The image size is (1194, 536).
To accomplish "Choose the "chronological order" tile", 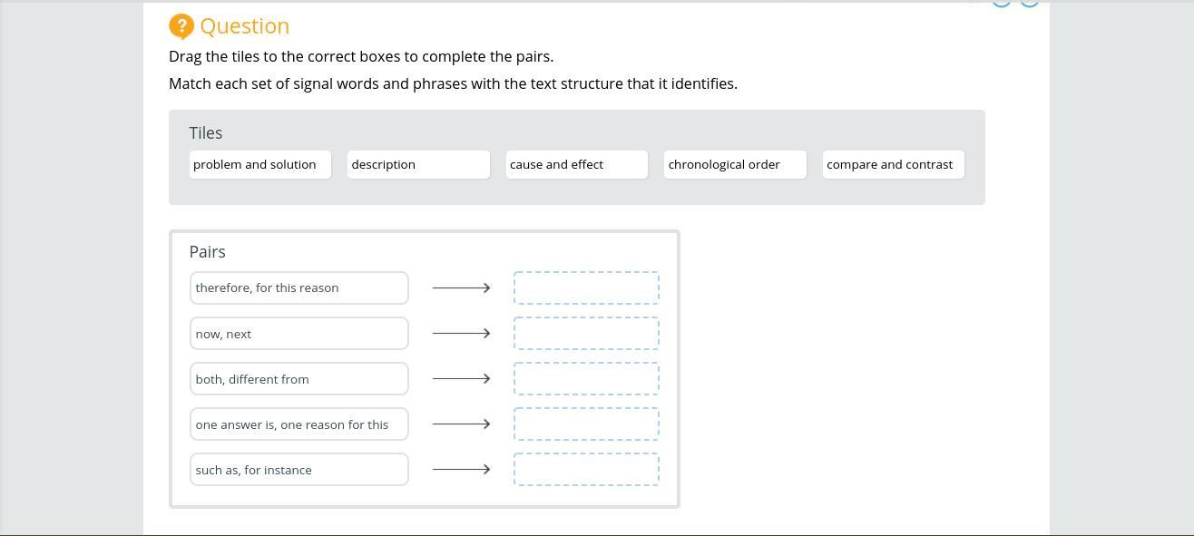I will point(735,164).
